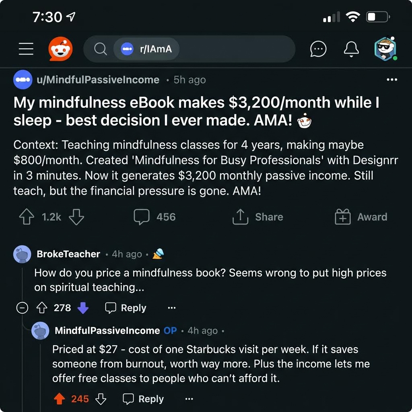This screenshot has height=412, width=412.
Task: Tap the Reddit Snoo logo
Action: click(x=60, y=49)
